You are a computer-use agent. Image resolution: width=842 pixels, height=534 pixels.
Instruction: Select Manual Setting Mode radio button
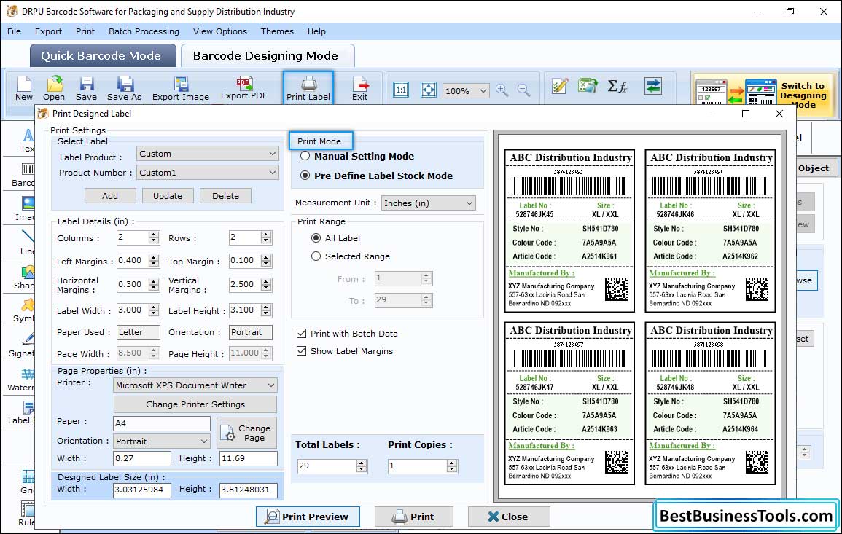coord(305,156)
